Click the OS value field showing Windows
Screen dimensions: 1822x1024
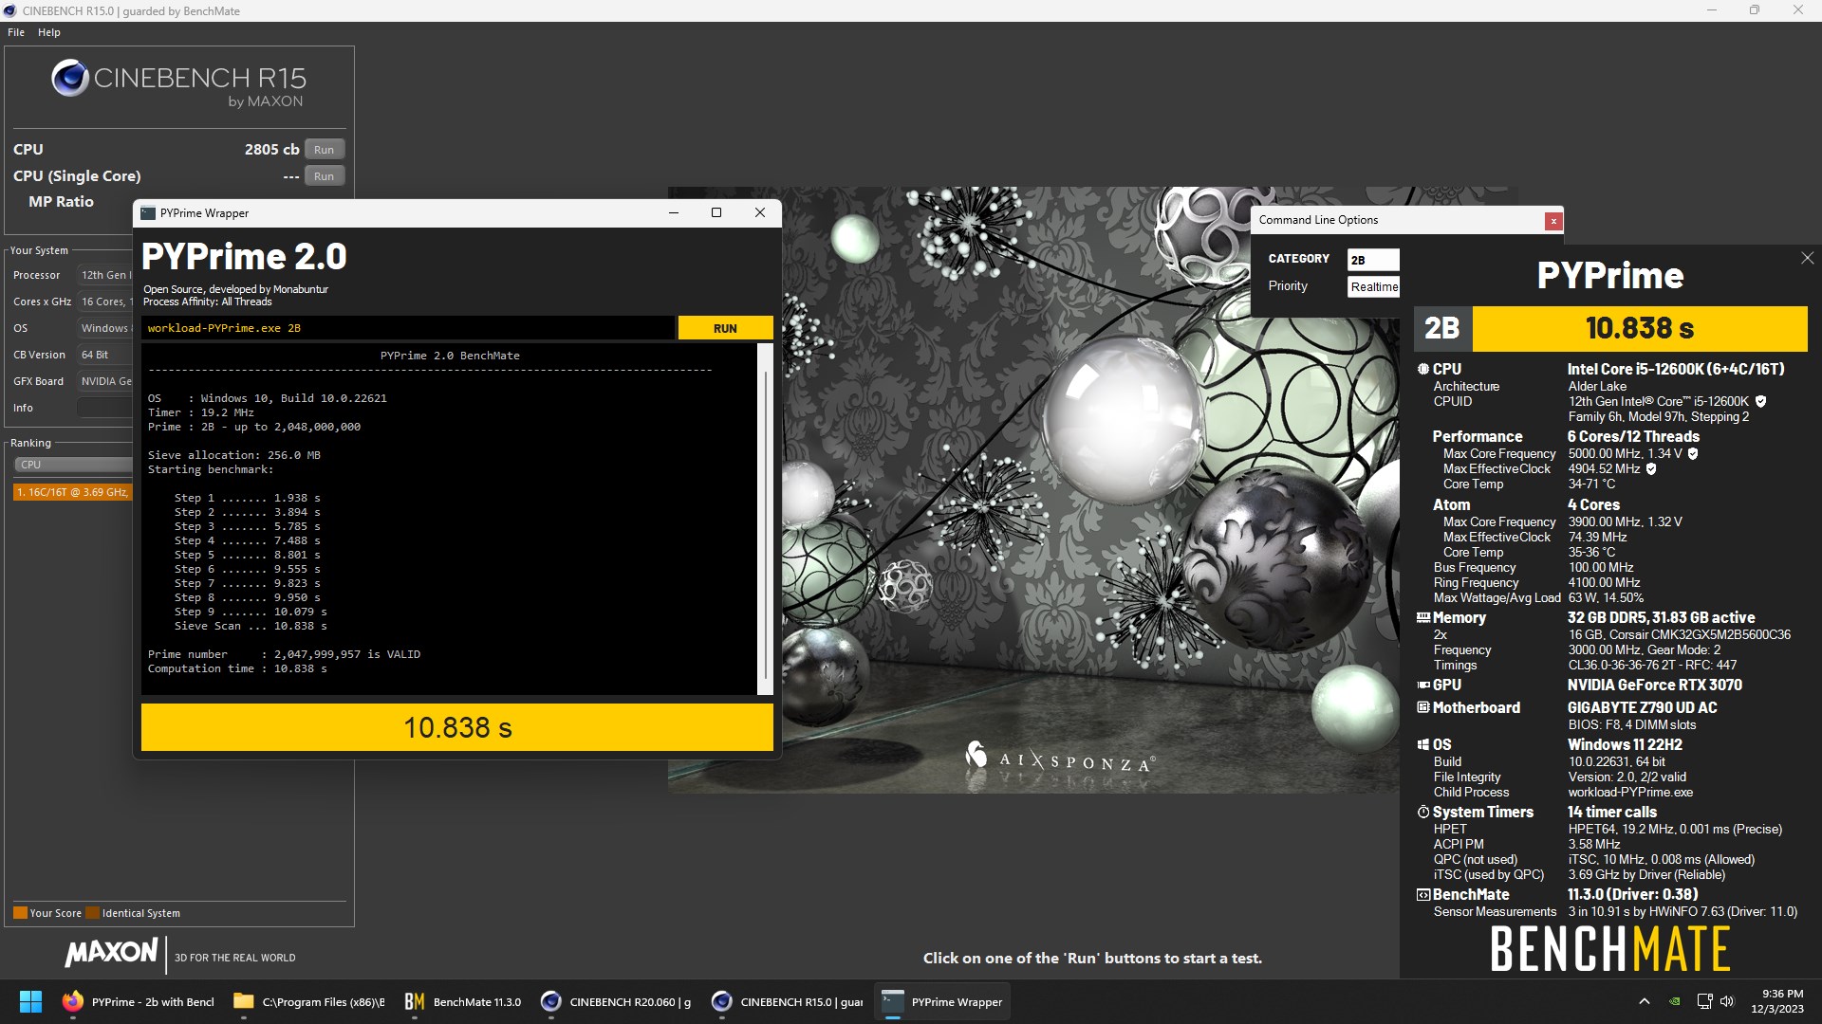coord(105,328)
